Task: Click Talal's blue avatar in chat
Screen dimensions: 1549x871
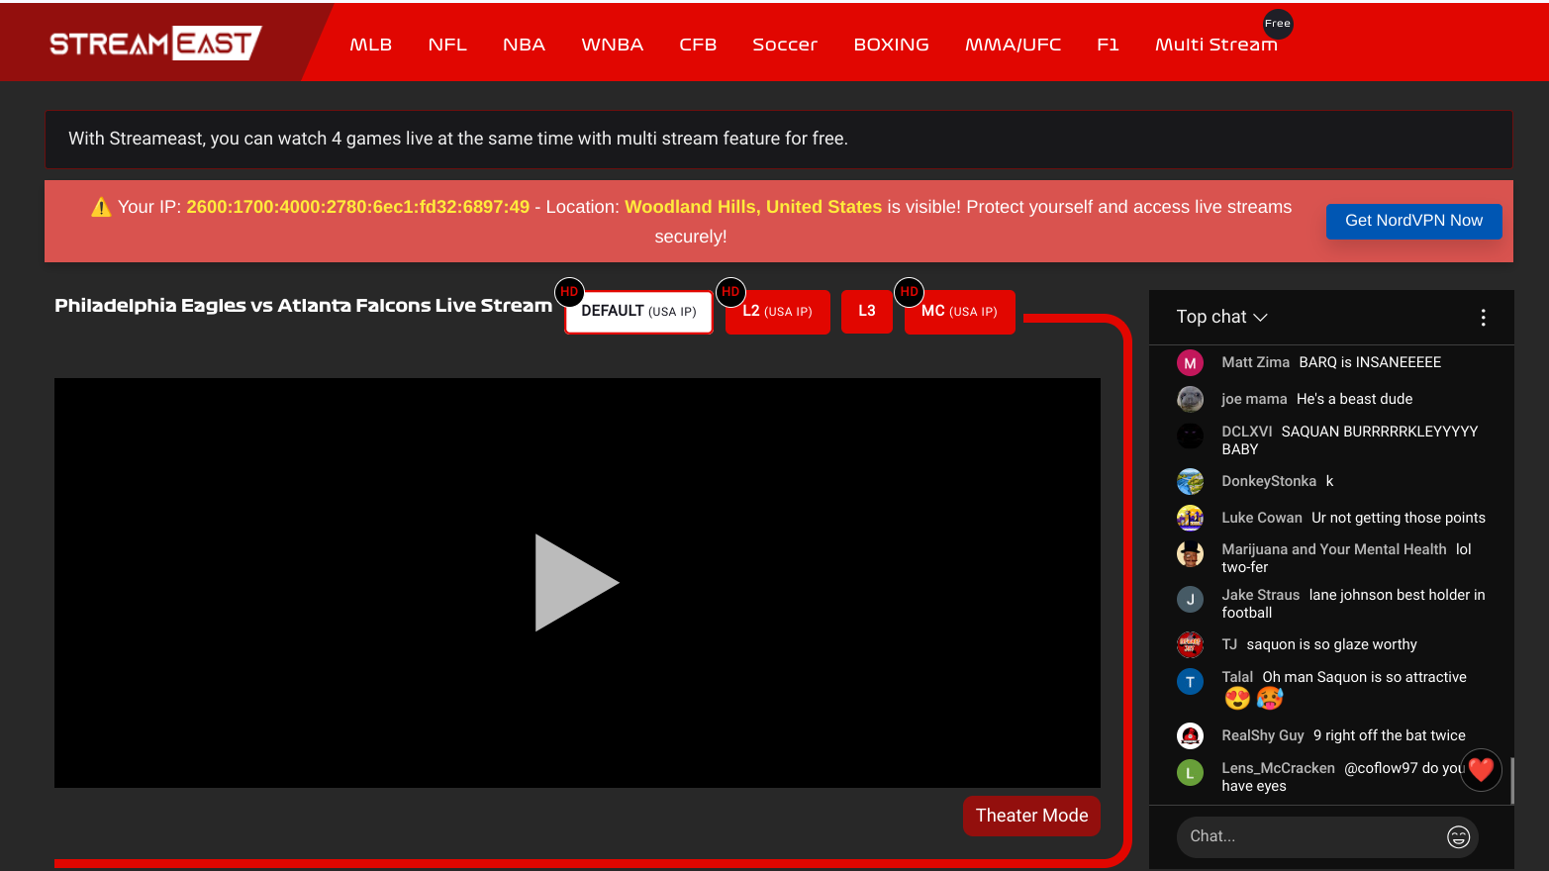Action: pyautogui.click(x=1190, y=682)
